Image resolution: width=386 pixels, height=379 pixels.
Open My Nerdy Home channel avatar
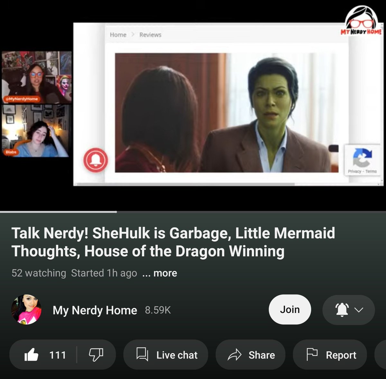click(26, 309)
